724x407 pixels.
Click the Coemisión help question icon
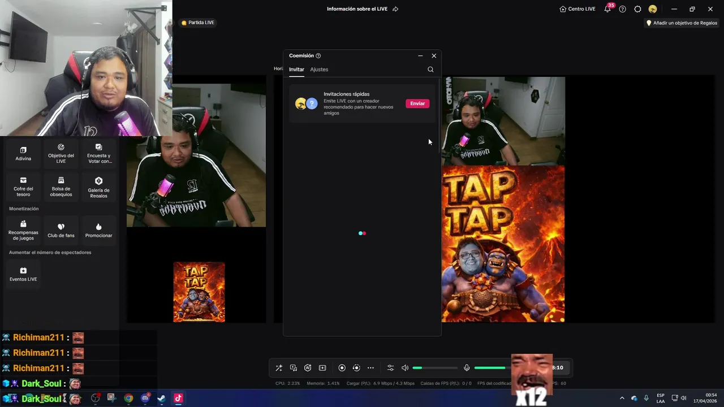318,56
